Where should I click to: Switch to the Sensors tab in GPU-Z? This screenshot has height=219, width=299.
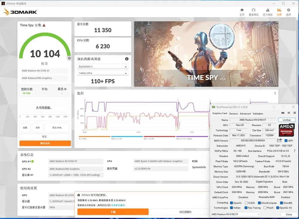pos(234,113)
